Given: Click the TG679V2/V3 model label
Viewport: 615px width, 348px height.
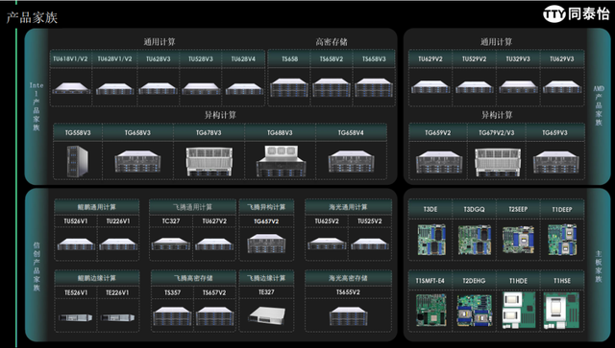Looking at the screenshot, I should click(x=496, y=132).
